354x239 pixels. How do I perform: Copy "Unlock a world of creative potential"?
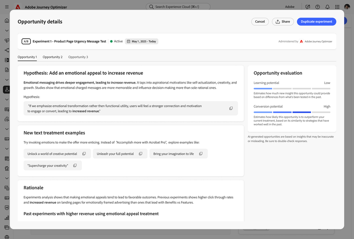[x=84, y=154]
